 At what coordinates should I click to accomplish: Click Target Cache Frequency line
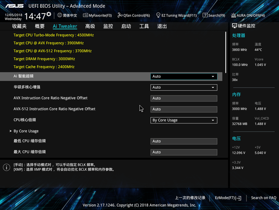coord(44,67)
